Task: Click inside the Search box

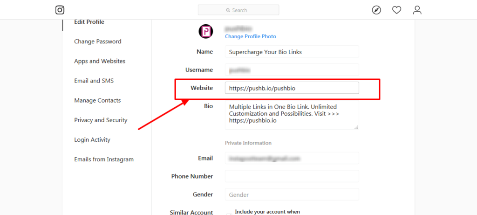Action: tap(238, 10)
